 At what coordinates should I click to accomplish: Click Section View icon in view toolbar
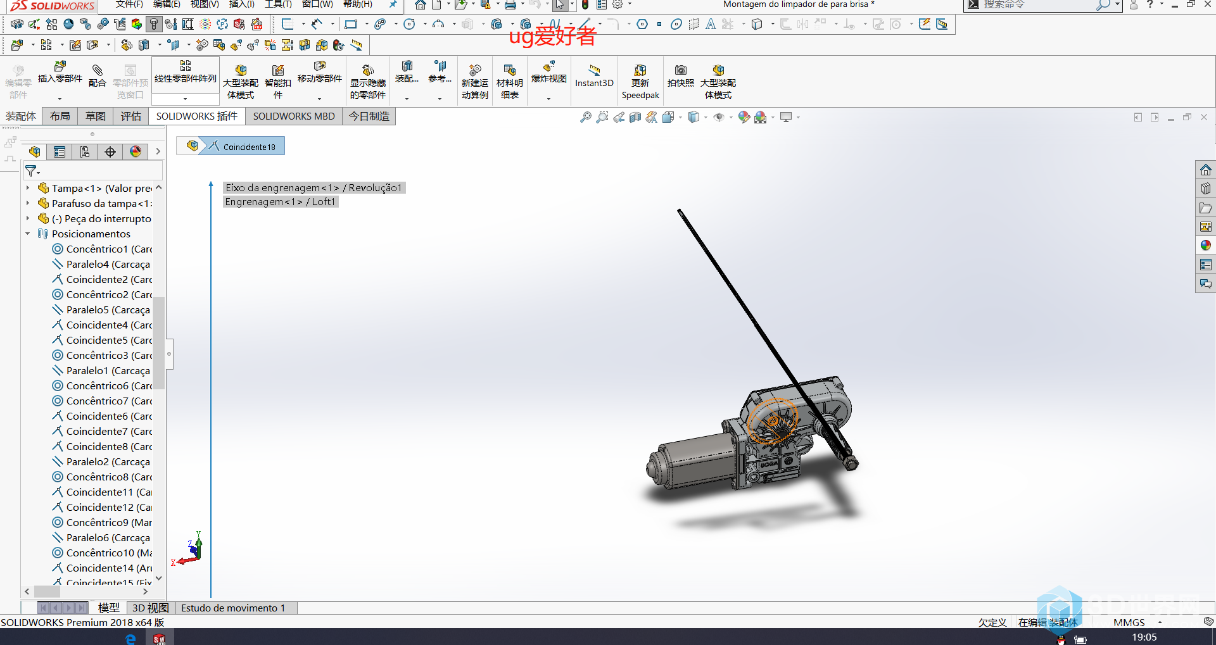click(x=635, y=117)
